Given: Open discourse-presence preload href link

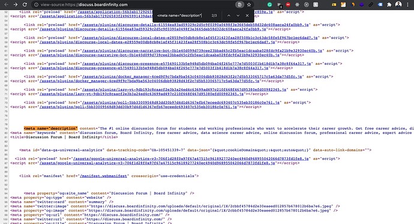Looking at the screenshot, I should click(196, 64).
